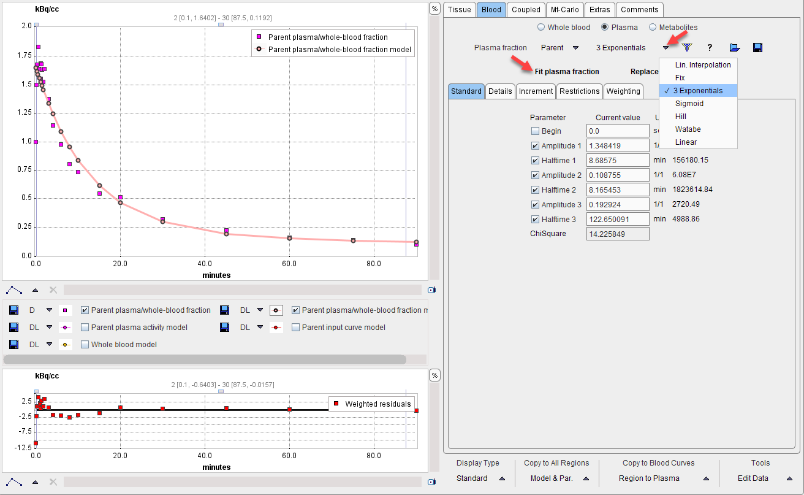Save the Whole blood model curve
This screenshot has height=495, width=804.
click(15, 345)
